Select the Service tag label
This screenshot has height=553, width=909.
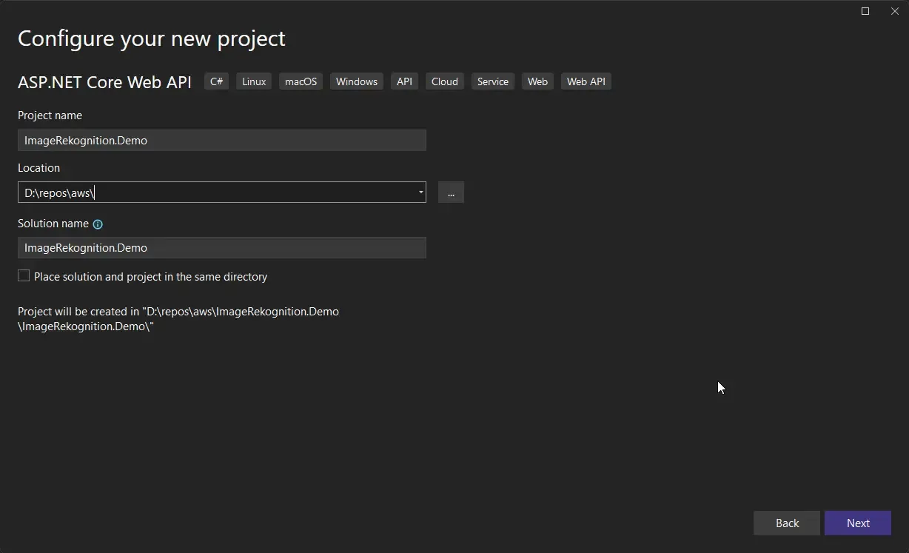(x=492, y=81)
